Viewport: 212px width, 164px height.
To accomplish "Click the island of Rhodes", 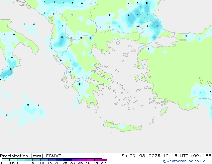I will (164, 111).
